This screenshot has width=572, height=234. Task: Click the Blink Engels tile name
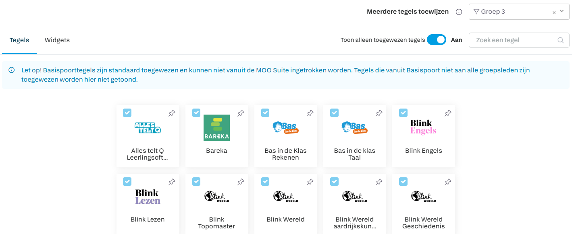(423, 151)
